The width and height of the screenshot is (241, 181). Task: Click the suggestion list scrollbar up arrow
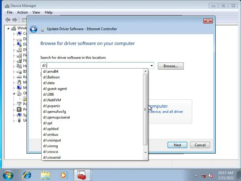146,71
